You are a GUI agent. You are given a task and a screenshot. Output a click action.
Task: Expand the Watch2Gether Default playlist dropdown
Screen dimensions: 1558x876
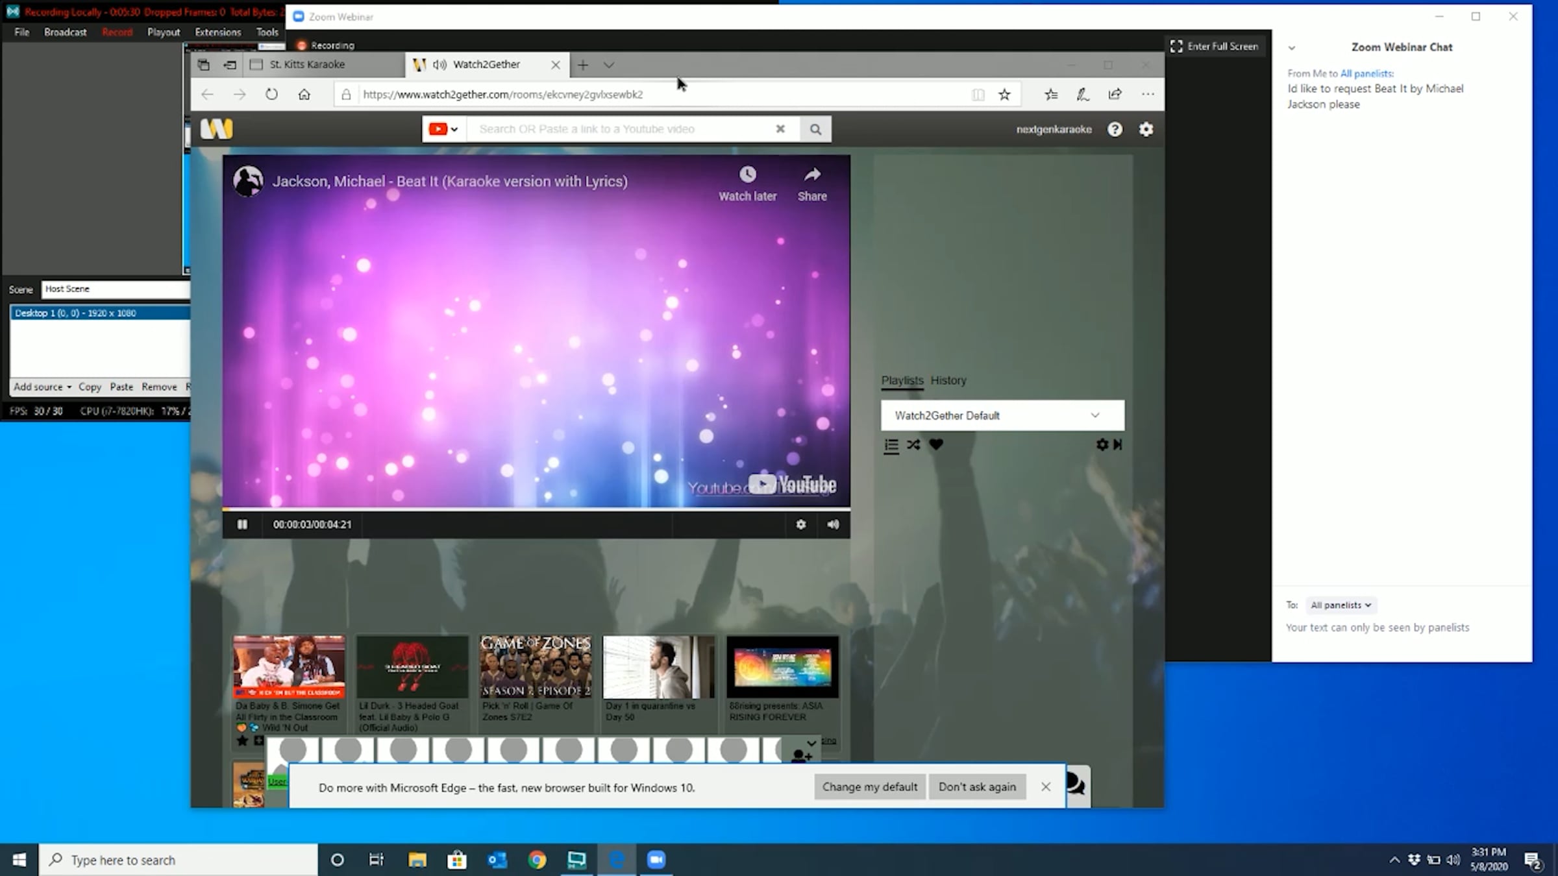(x=1002, y=415)
